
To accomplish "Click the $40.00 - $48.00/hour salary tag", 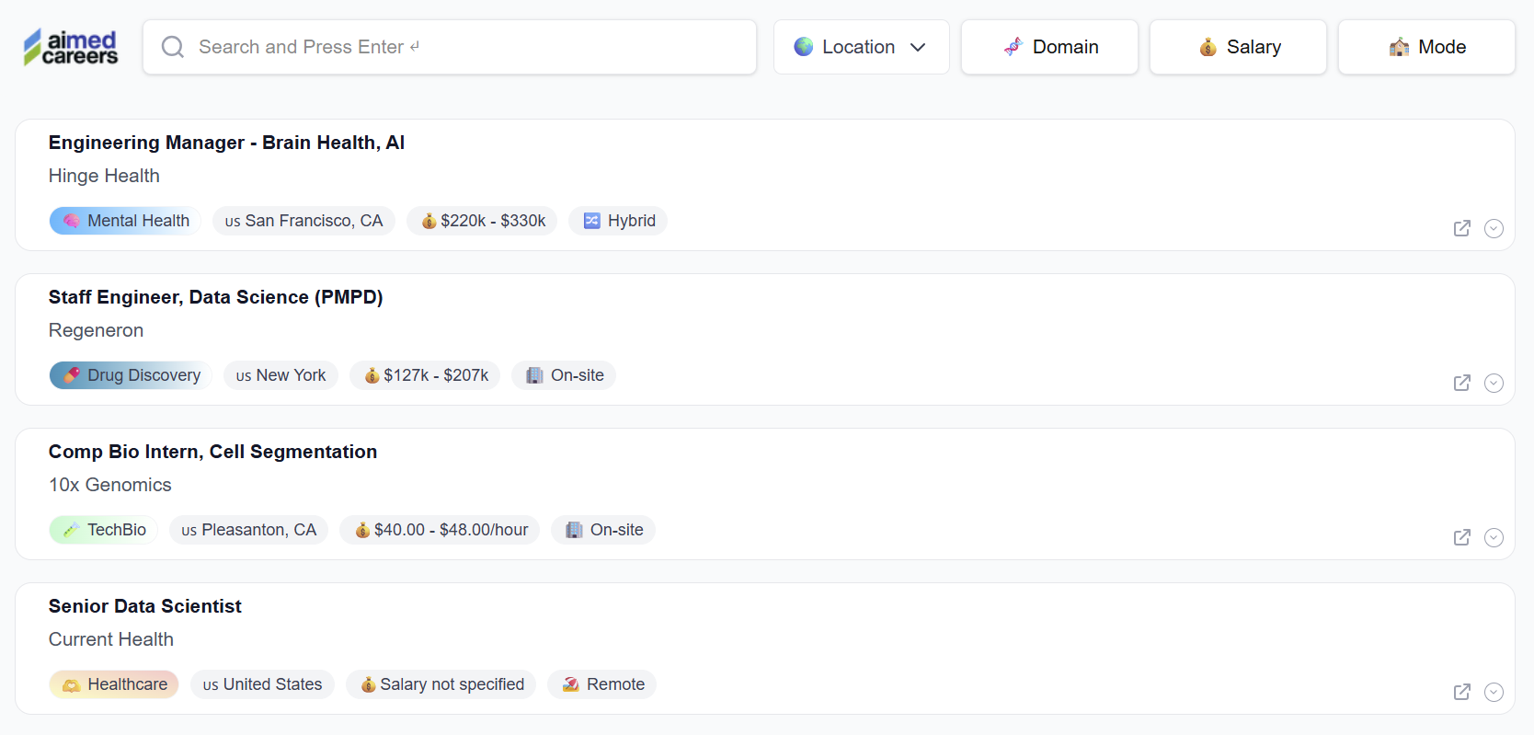I will 440,530.
